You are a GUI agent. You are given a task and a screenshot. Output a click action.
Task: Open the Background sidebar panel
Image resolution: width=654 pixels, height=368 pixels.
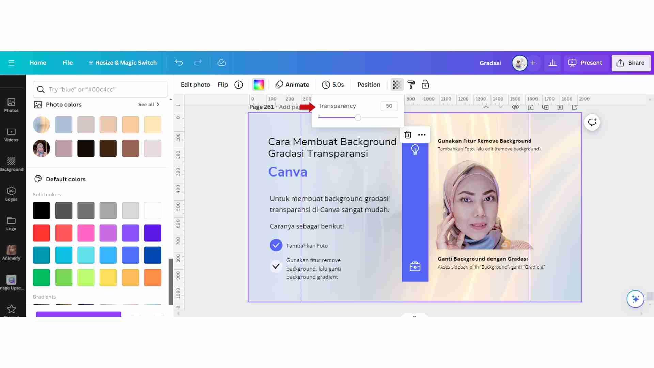[12, 164]
